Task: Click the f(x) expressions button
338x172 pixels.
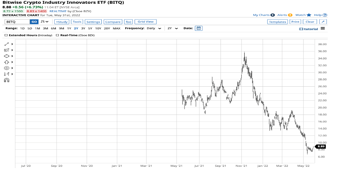Action: [128, 22]
